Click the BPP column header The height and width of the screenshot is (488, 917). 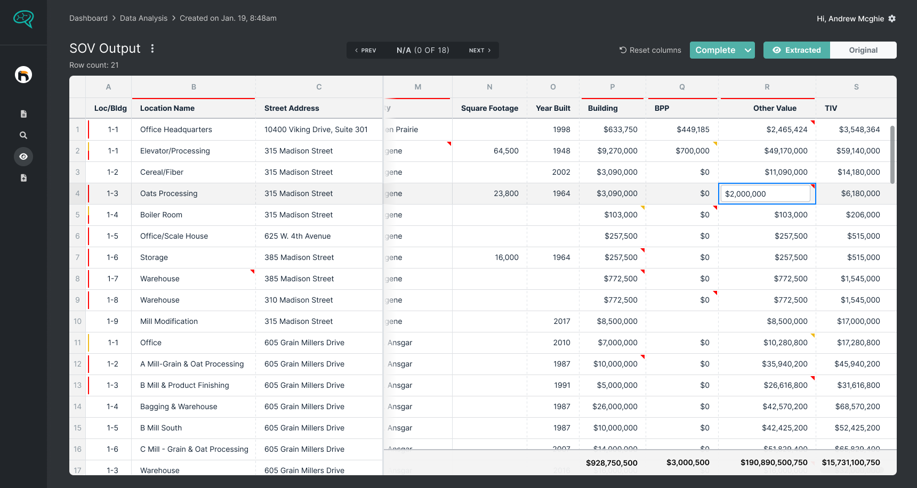tap(682, 108)
